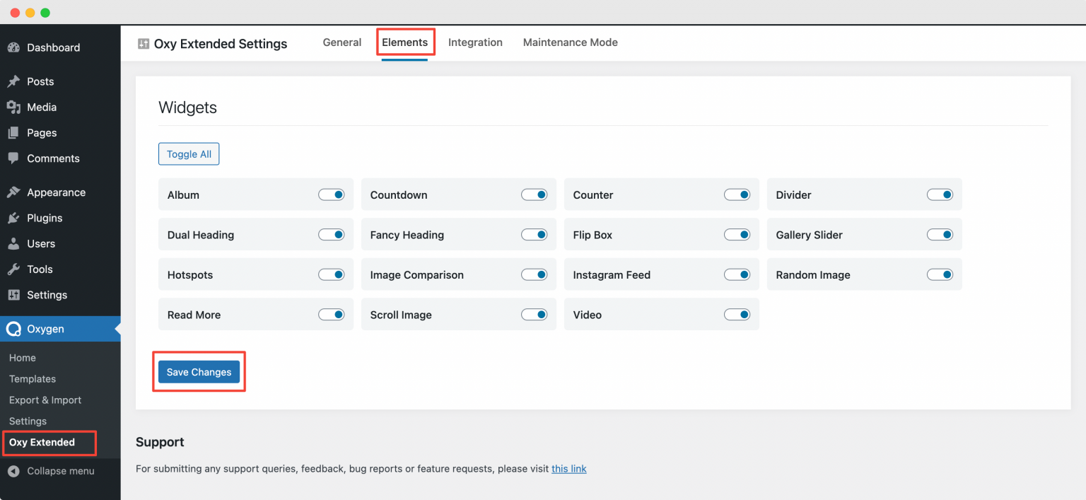Image resolution: width=1086 pixels, height=500 pixels.
Task: Switch to the Integration tab
Action: coord(475,42)
